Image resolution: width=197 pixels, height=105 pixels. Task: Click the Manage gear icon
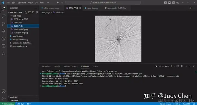[x=4, y=98]
